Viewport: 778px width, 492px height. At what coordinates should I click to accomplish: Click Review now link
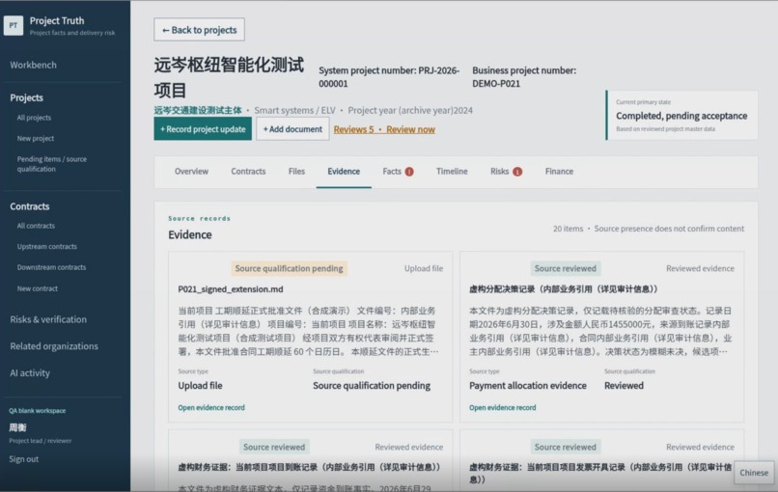[x=411, y=129]
